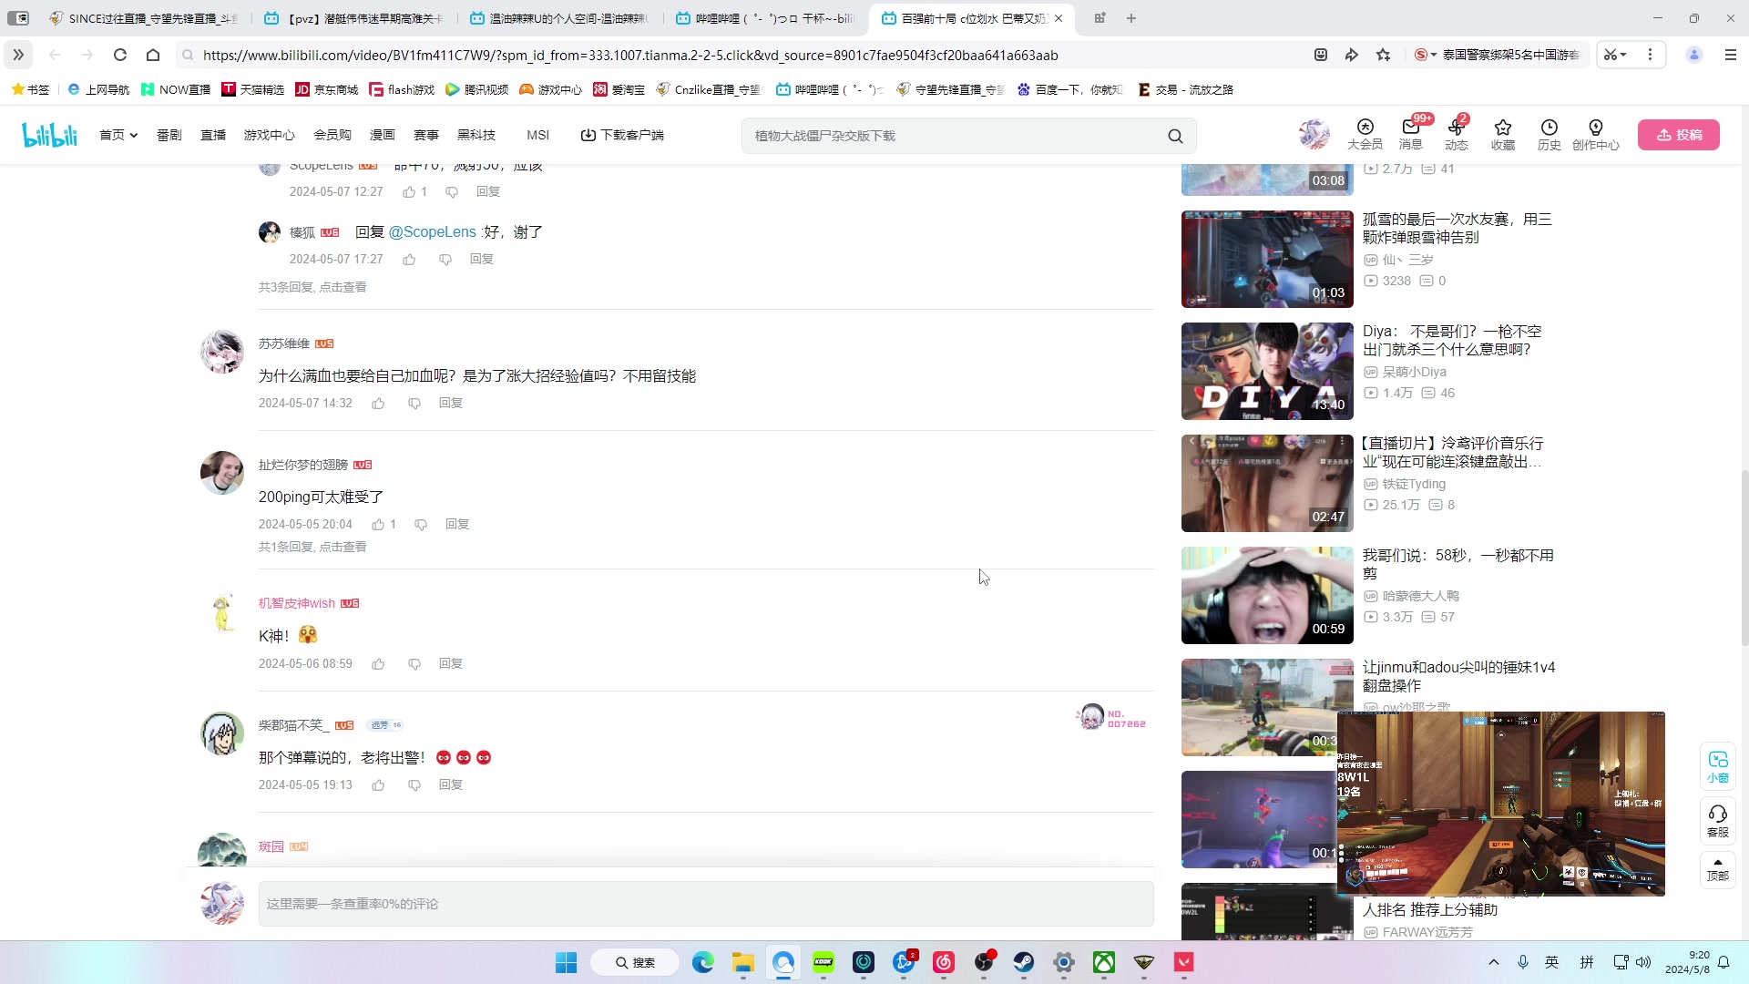Click the 投稿 upload button
The height and width of the screenshot is (984, 1749).
[x=1679, y=134]
